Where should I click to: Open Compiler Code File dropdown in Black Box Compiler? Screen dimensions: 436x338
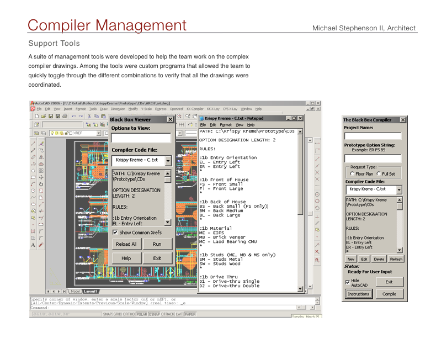[400, 189]
